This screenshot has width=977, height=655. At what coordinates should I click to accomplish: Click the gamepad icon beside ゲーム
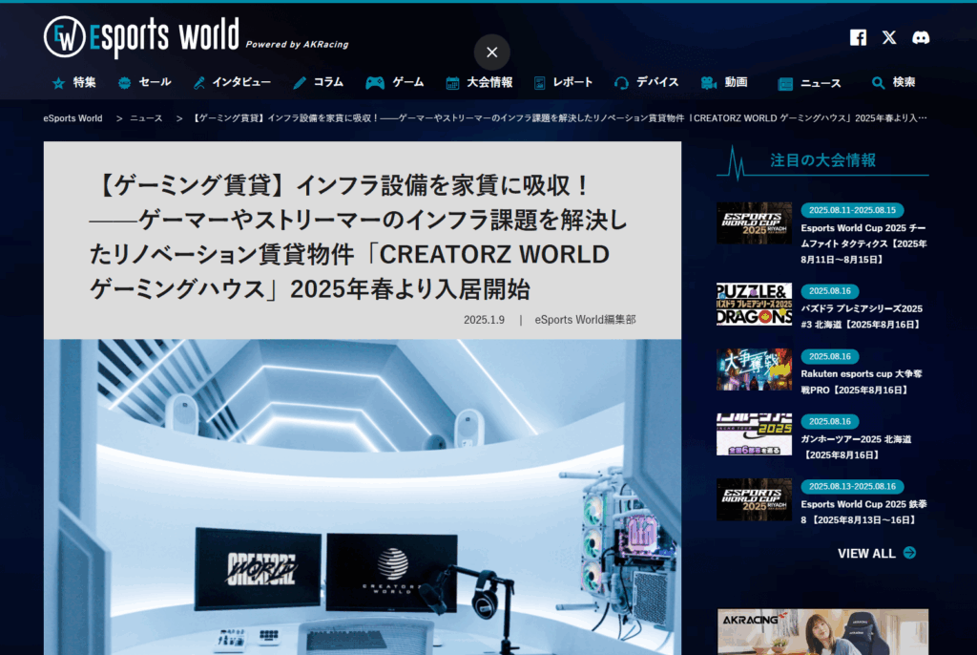pyautogui.click(x=374, y=83)
